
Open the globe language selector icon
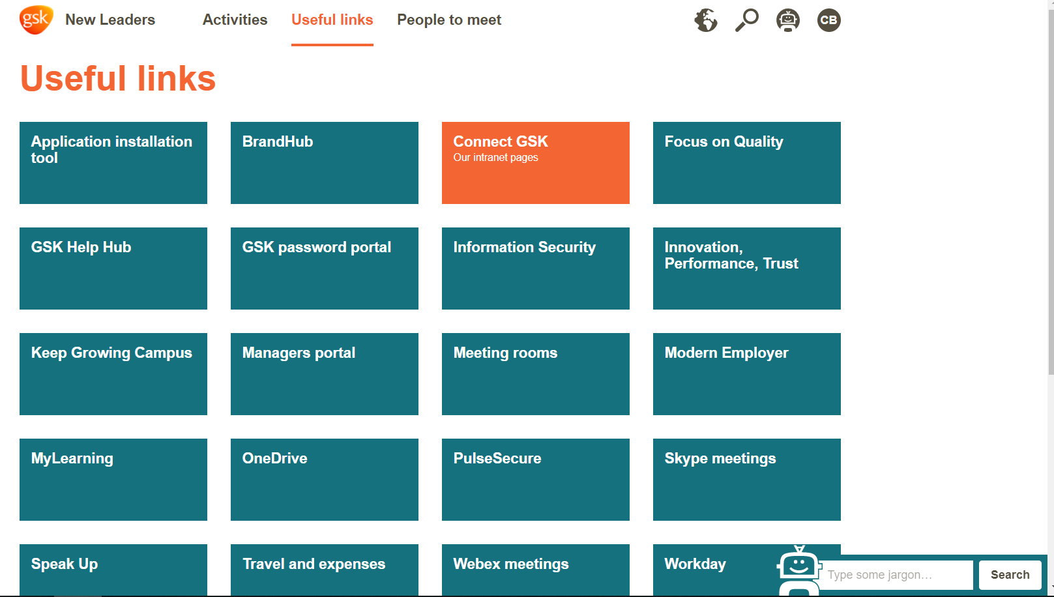(706, 20)
